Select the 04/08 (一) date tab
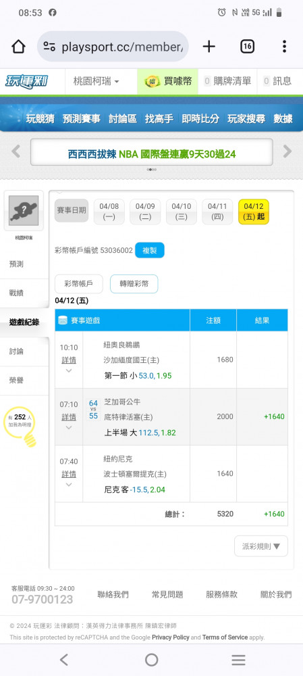 click(x=109, y=212)
